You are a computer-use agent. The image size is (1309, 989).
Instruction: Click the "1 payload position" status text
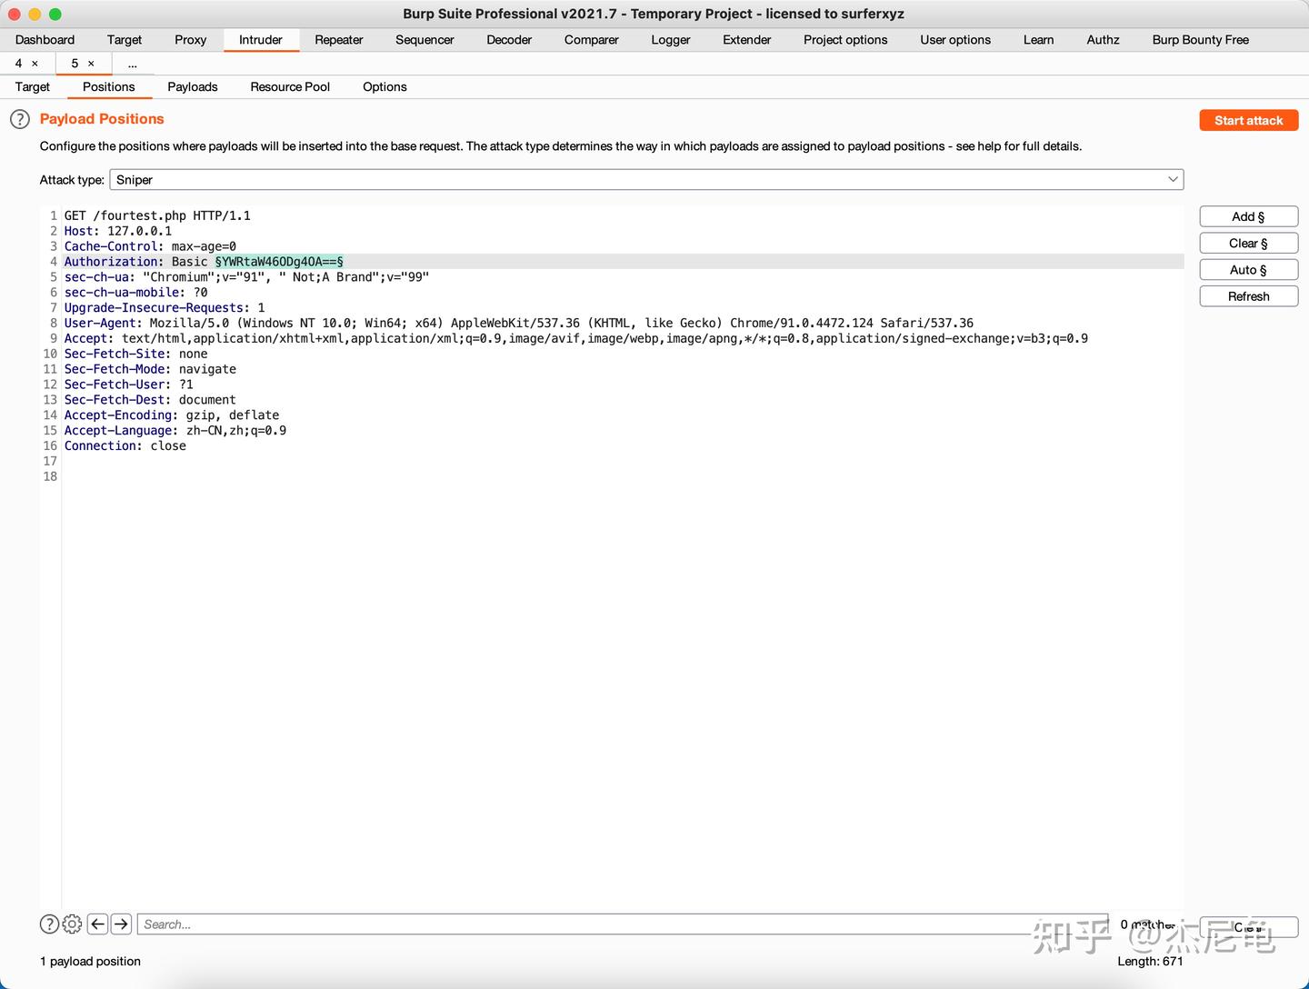point(91,962)
